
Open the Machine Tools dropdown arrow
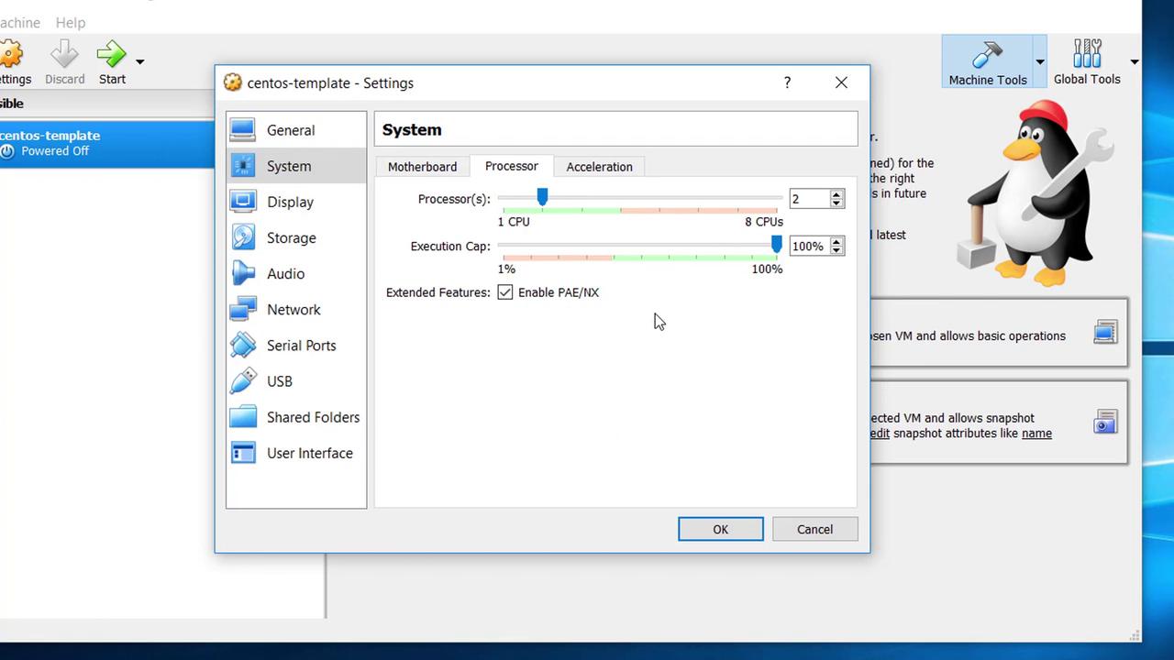[1039, 62]
